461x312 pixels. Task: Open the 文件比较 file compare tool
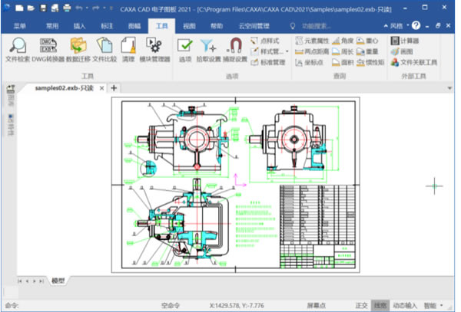tap(104, 50)
